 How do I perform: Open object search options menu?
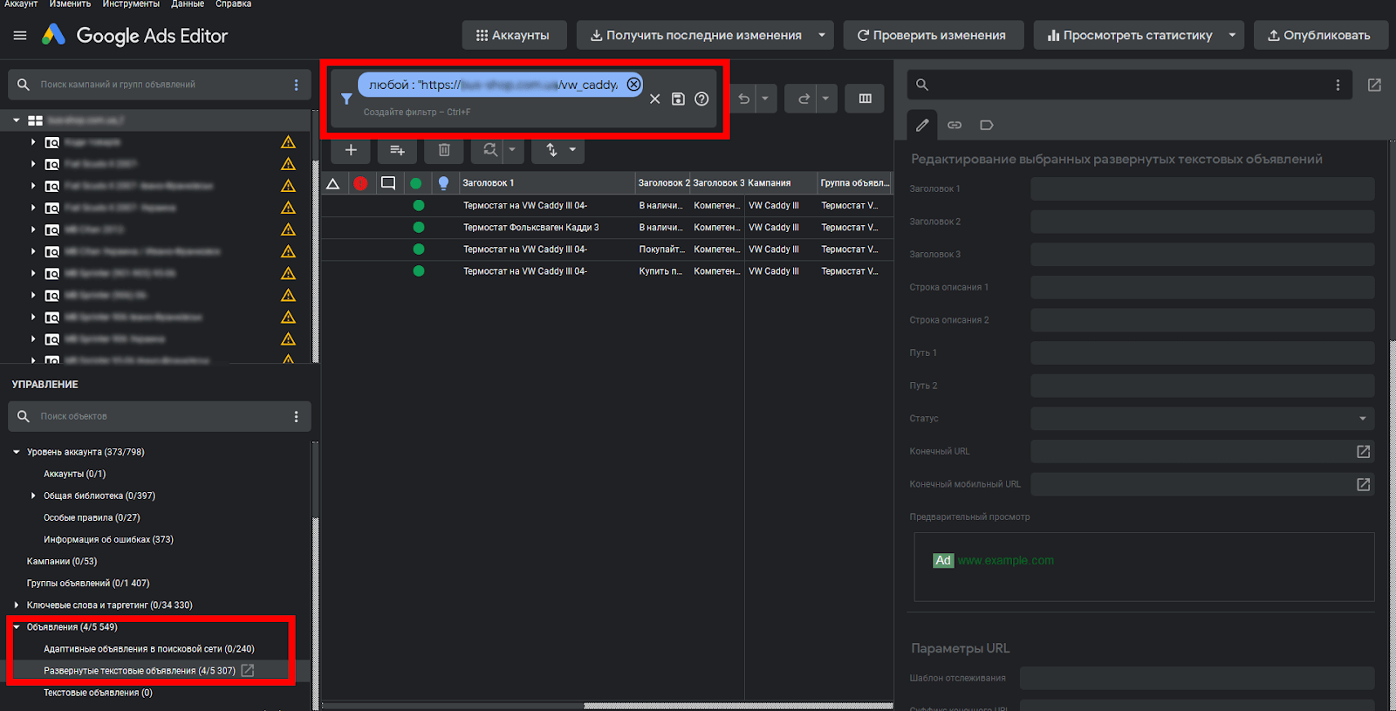tap(297, 416)
